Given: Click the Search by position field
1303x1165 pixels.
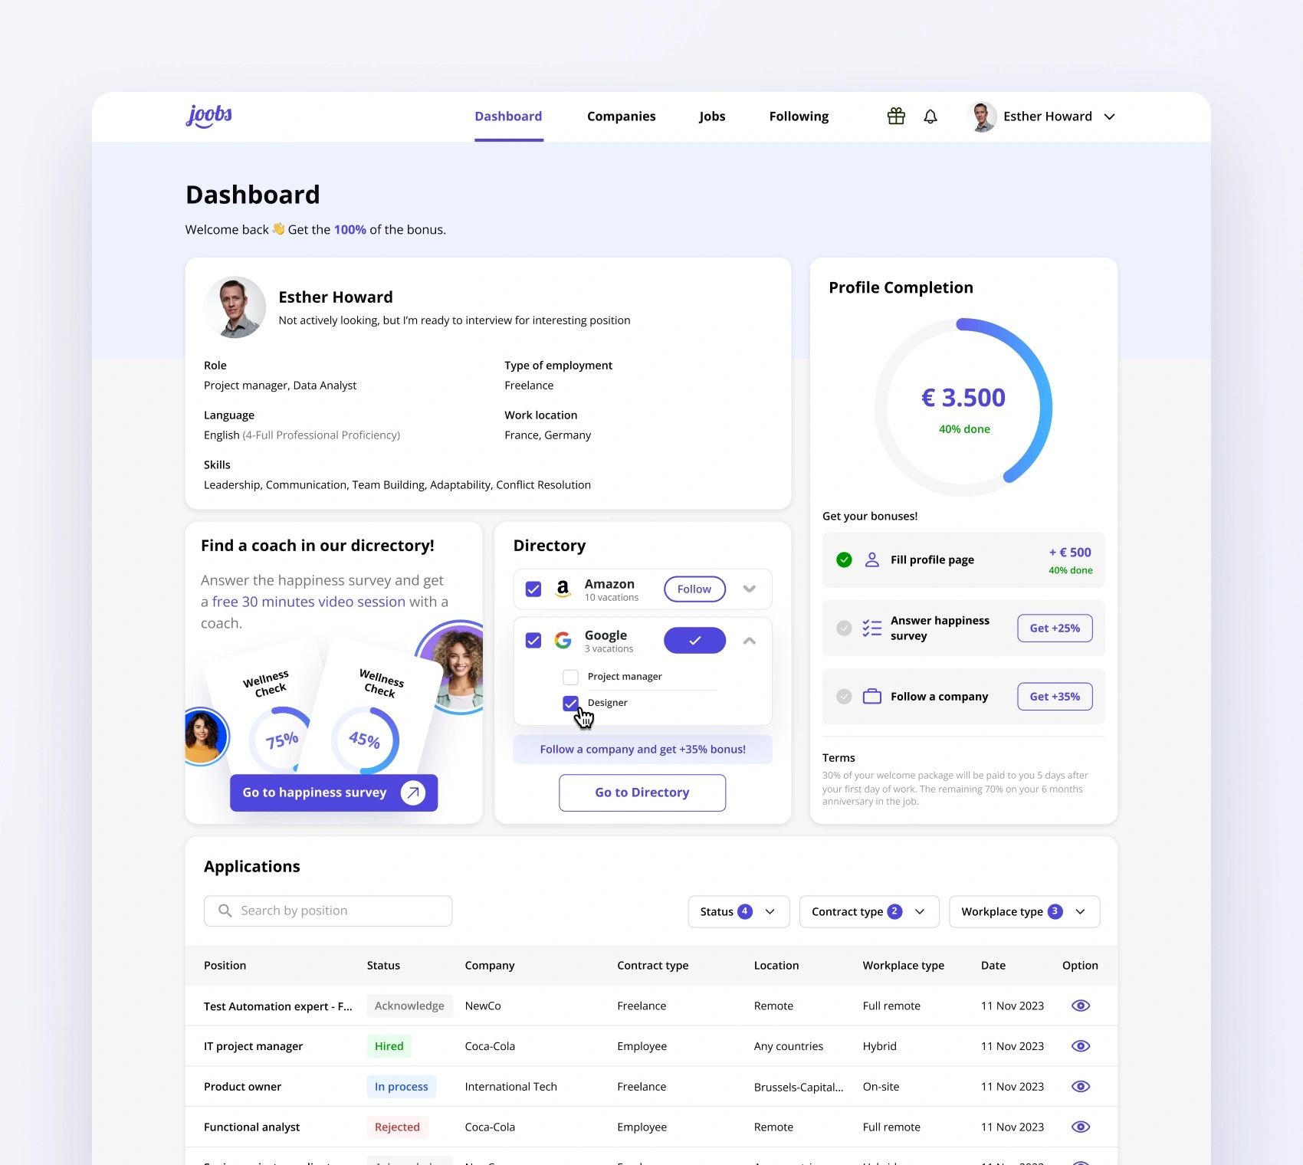Looking at the screenshot, I should pyautogui.click(x=328, y=911).
